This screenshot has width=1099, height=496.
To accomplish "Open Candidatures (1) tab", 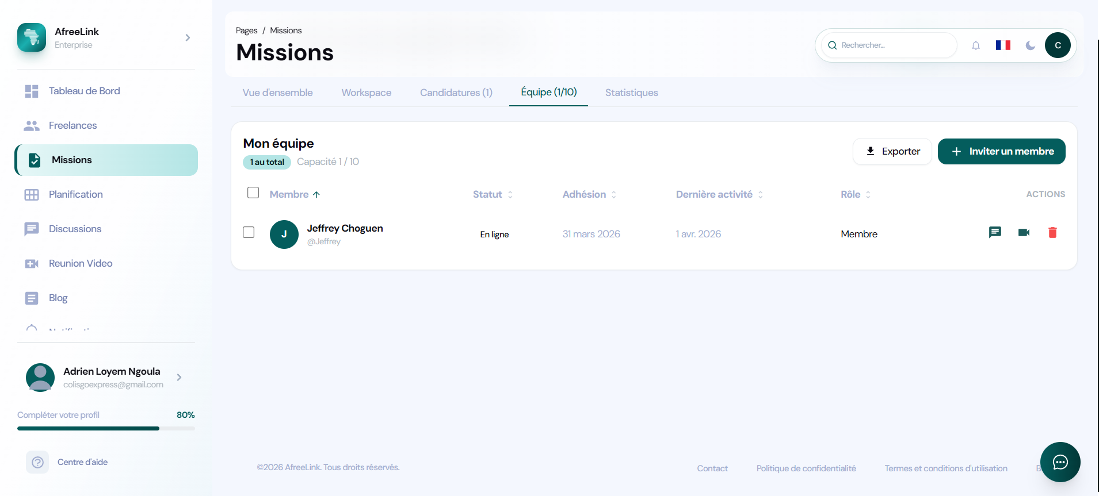I will click(456, 93).
